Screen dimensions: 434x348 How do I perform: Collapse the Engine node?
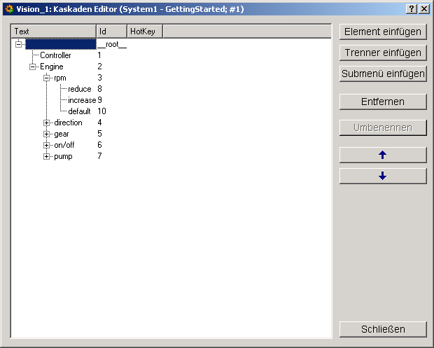32,67
